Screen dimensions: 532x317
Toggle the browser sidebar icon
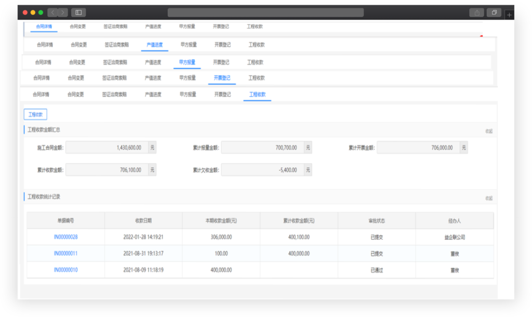click(79, 12)
